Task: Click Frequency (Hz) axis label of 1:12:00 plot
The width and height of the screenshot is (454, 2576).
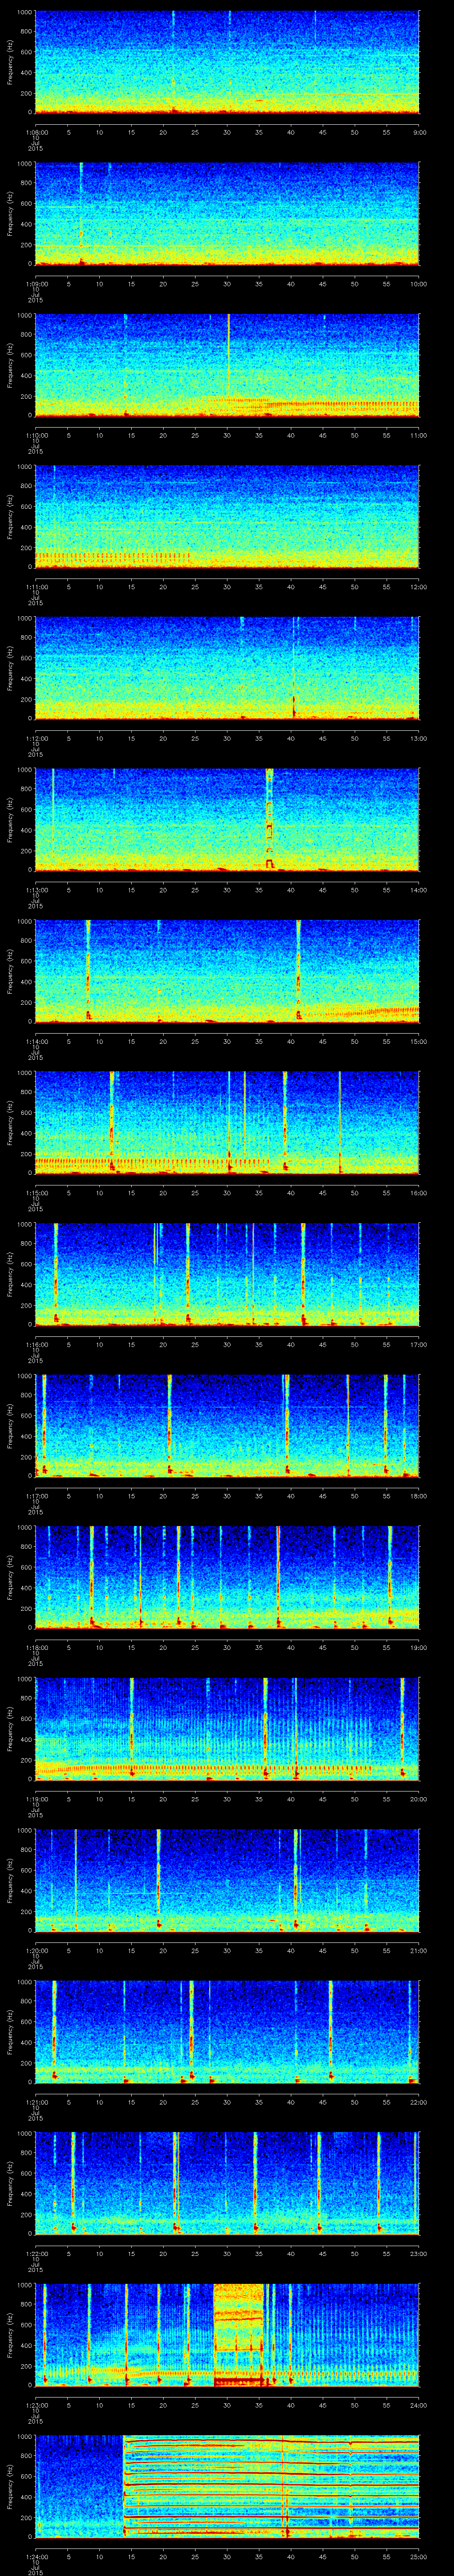Action: coord(11,668)
